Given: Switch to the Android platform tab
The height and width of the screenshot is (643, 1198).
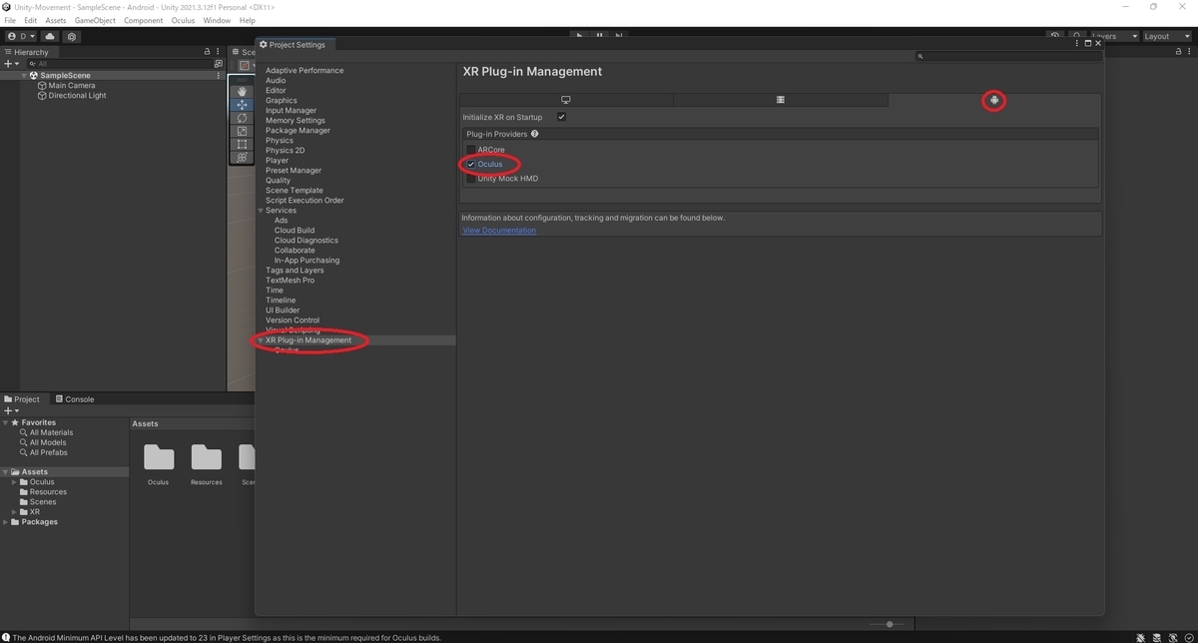Looking at the screenshot, I should (x=994, y=100).
